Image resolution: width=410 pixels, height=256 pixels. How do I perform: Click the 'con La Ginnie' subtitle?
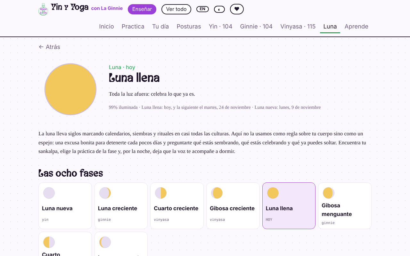click(x=107, y=8)
